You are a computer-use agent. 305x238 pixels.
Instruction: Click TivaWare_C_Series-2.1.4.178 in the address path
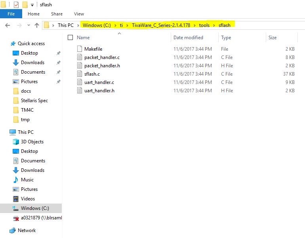(161, 25)
